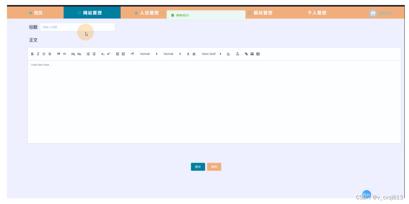The width and height of the screenshot is (409, 204).
Task: Open Normal dropdown beside text color icon
Action: tap(172, 54)
